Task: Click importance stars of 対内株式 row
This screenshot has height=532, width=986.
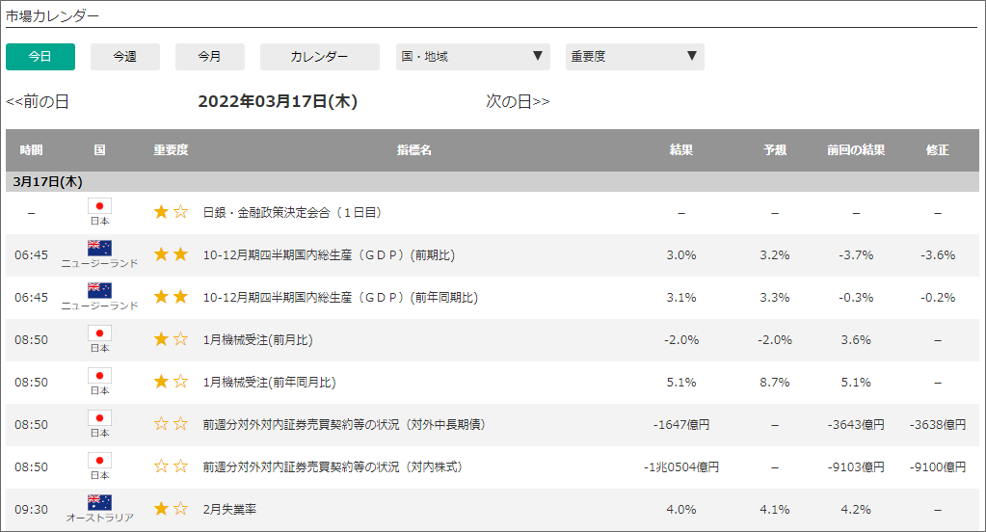Action: coord(171,465)
